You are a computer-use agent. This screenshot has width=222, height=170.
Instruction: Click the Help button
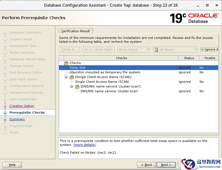[x=12, y=165]
